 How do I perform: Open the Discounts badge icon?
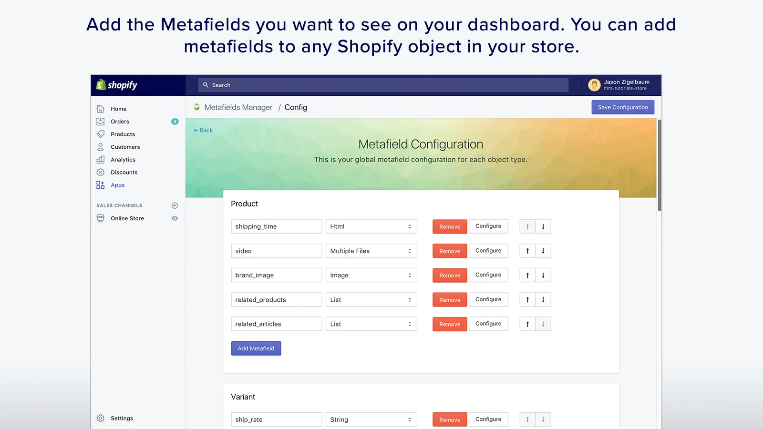coord(101,172)
